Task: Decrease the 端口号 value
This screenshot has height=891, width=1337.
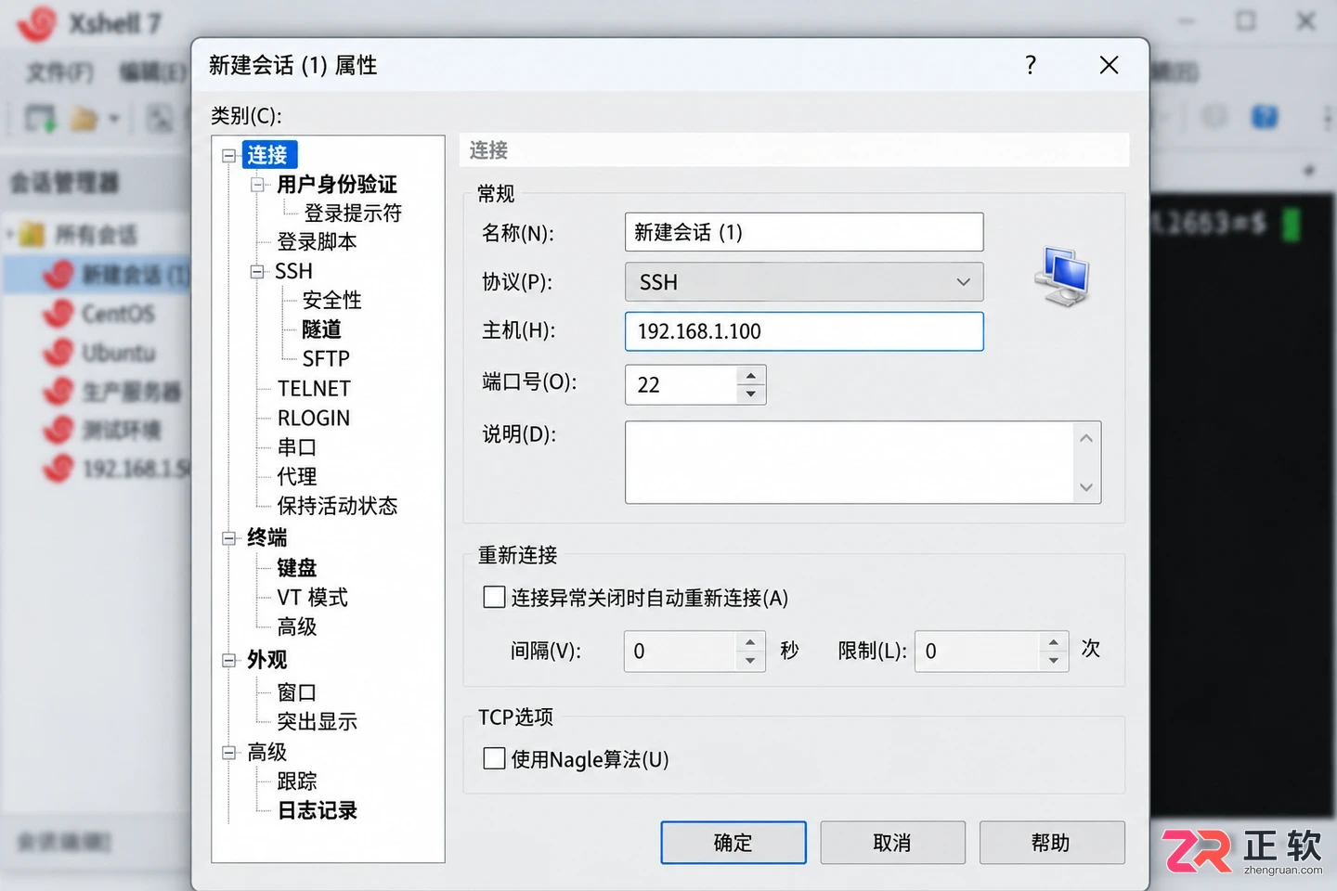Action: [x=751, y=394]
